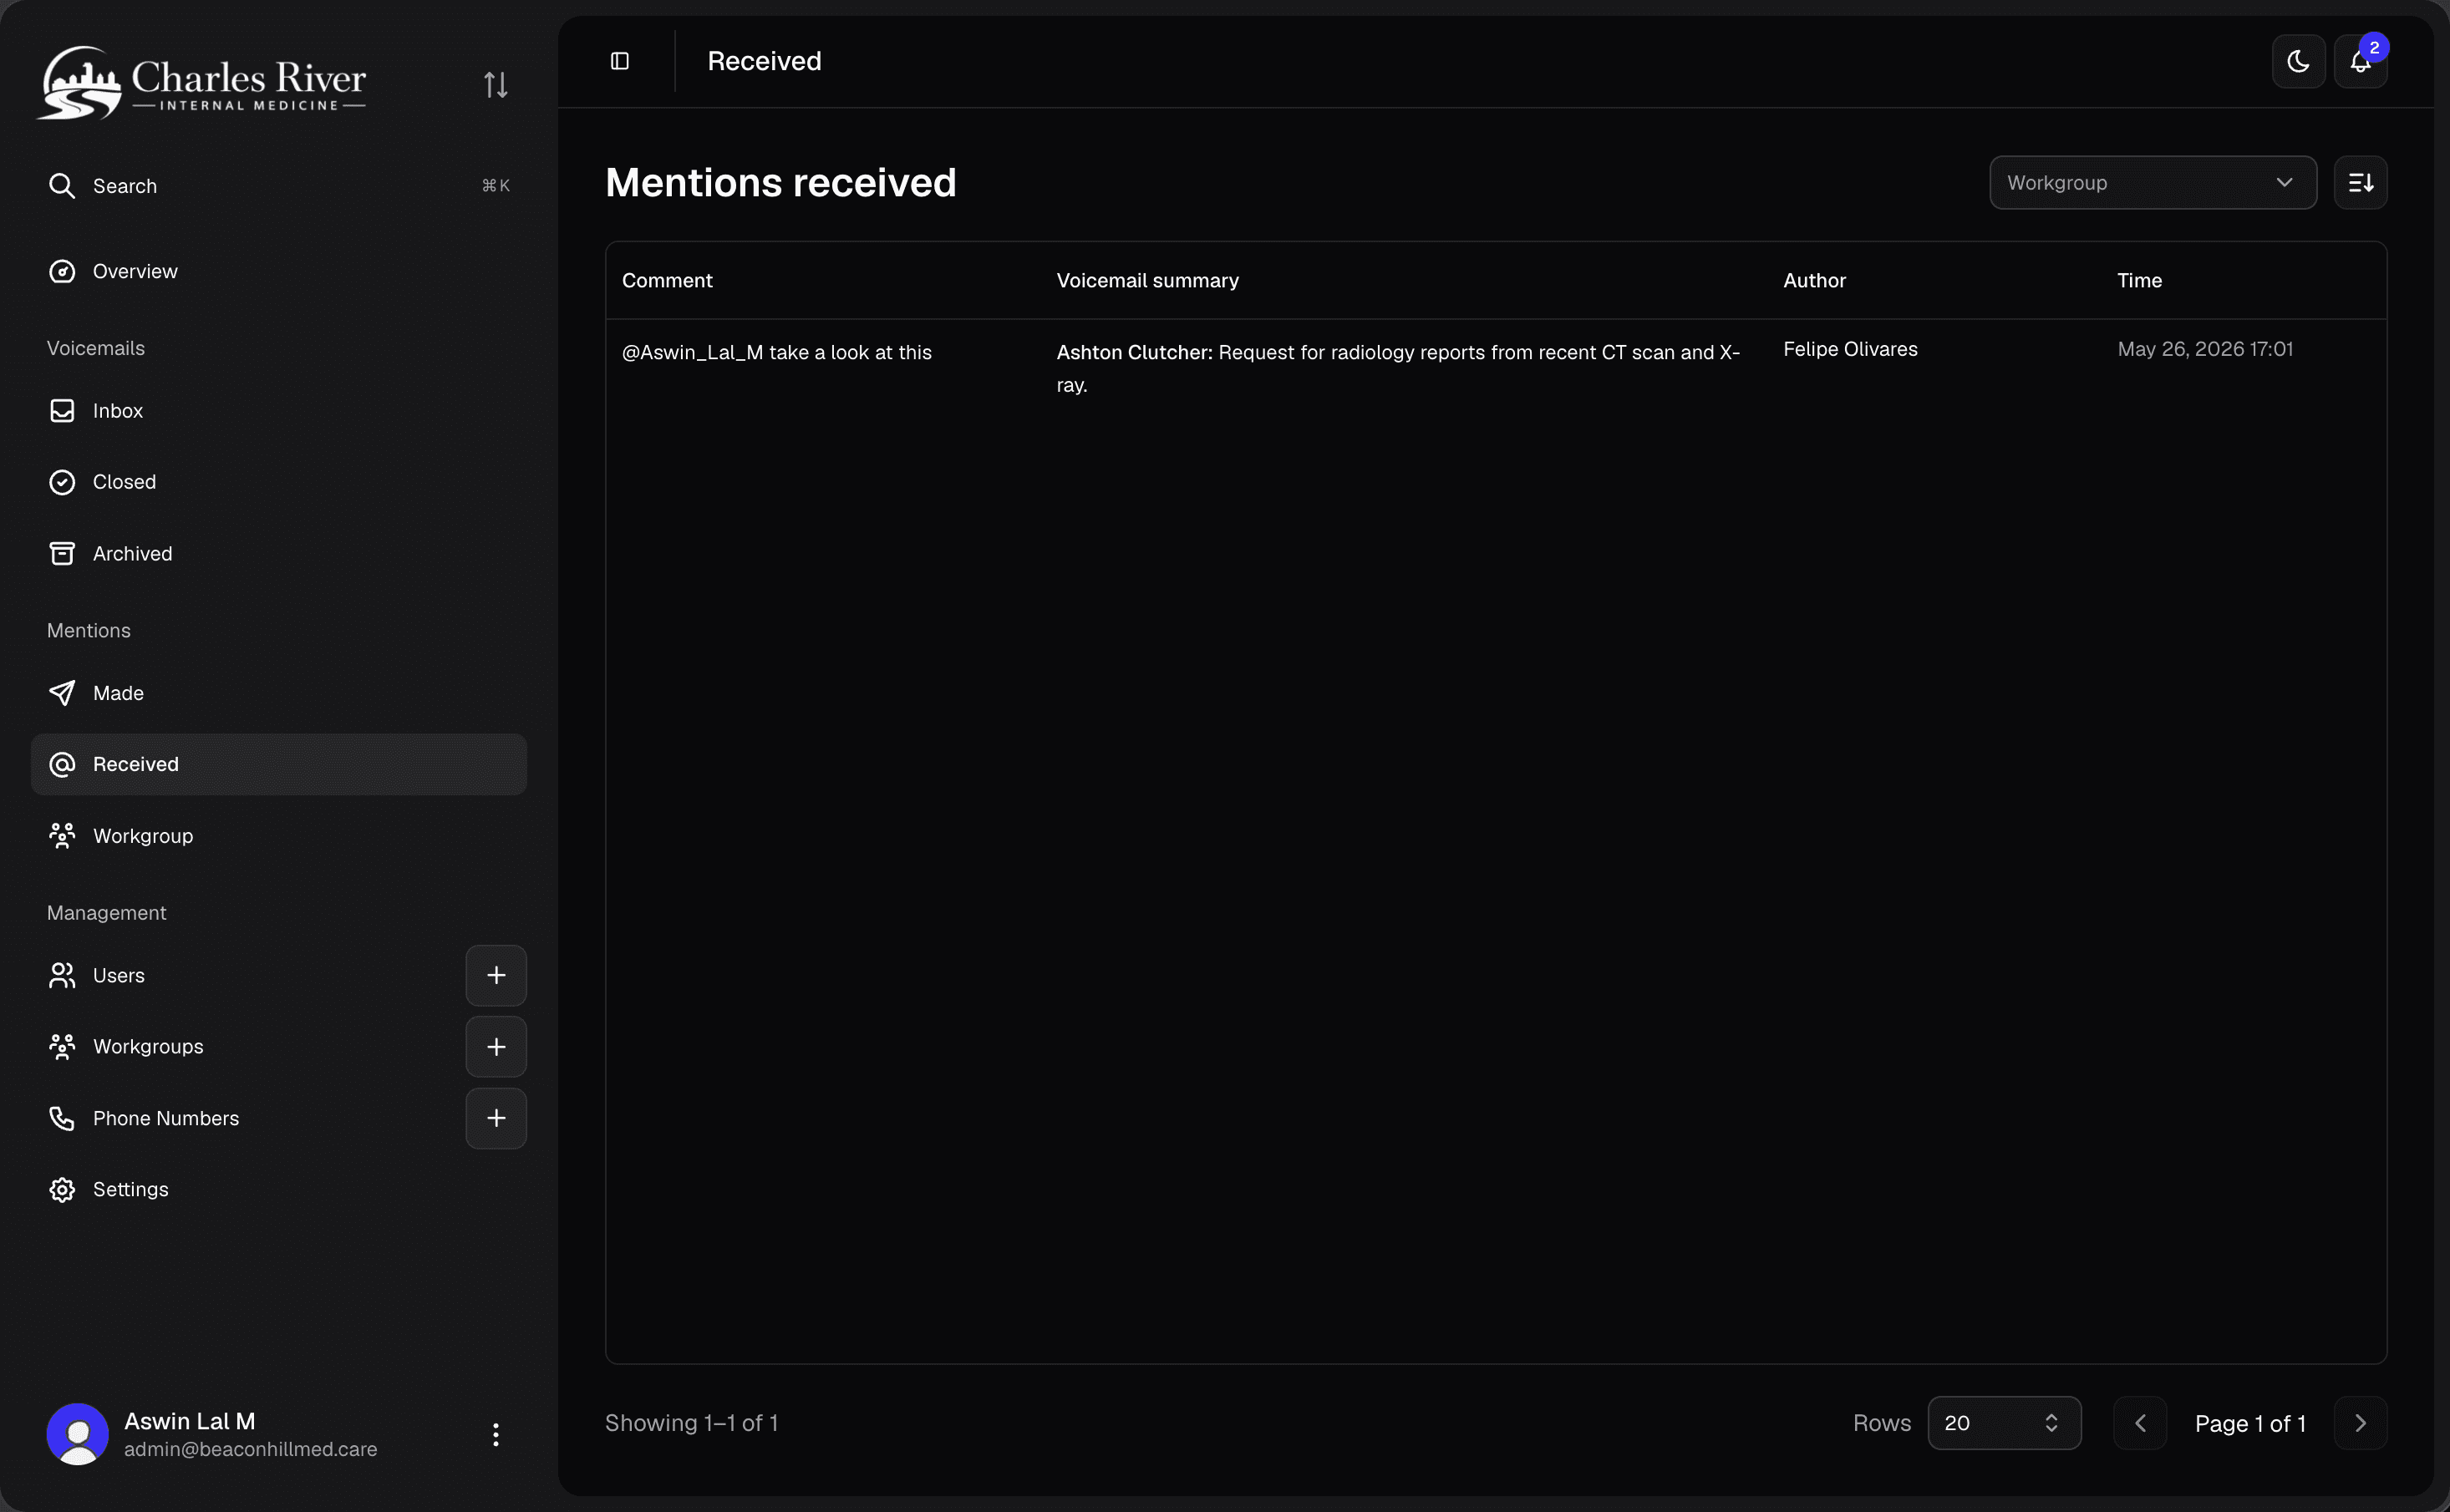The image size is (2450, 1512).
Task: Click the Inbox tray icon
Action: (62, 411)
